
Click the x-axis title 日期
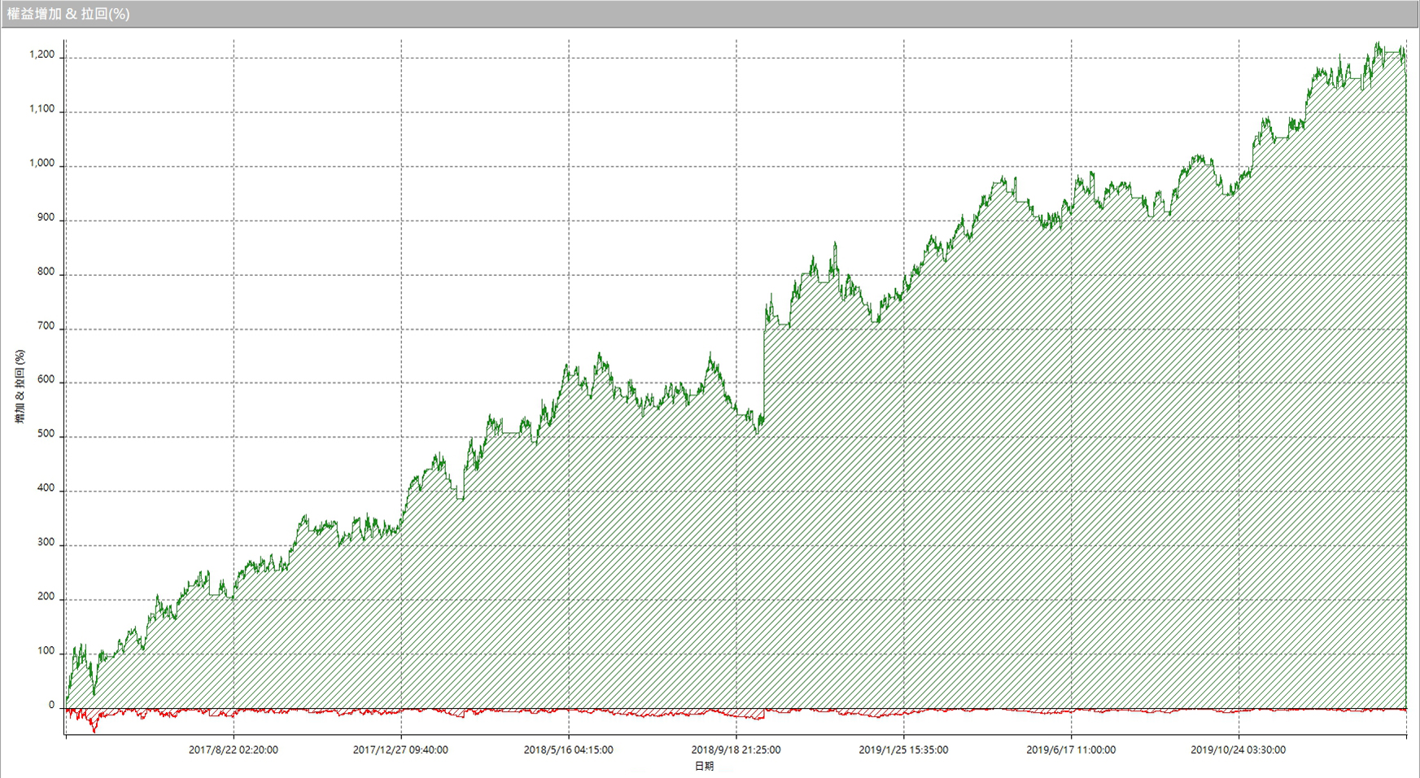pyautogui.click(x=704, y=767)
